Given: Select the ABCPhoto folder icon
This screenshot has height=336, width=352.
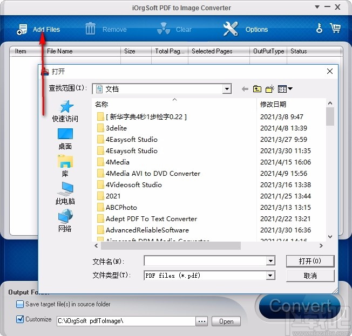Looking at the screenshot, I should [x=100, y=207].
